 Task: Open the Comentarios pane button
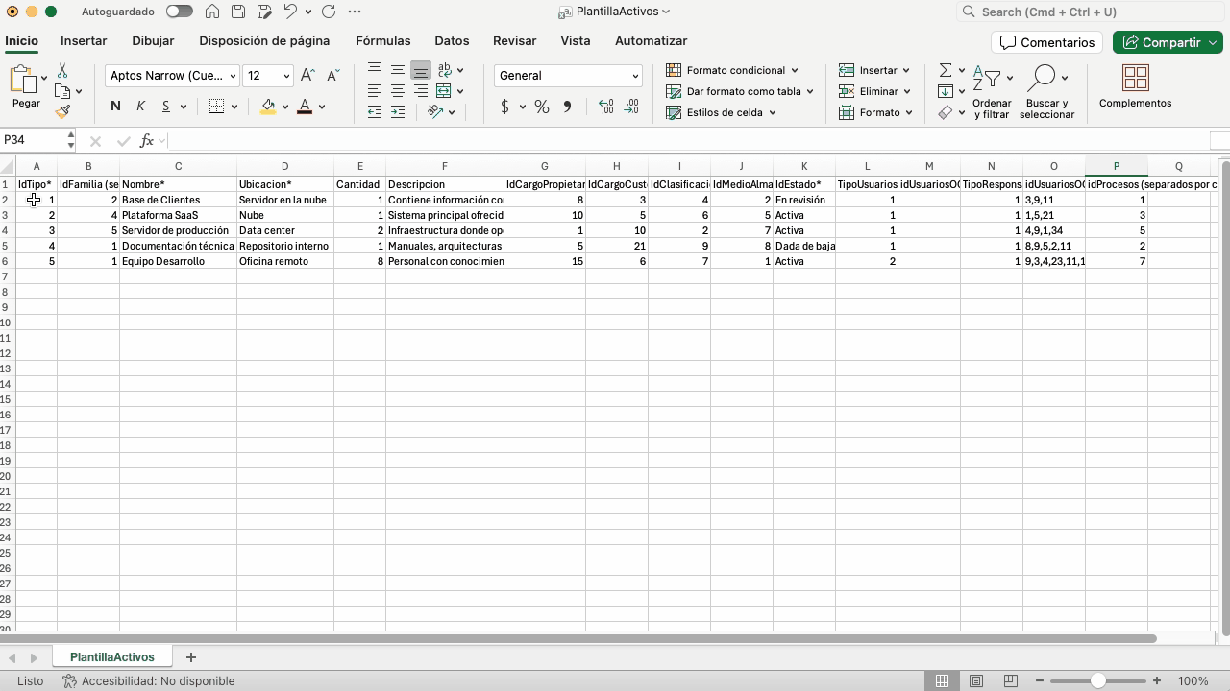(x=1046, y=42)
